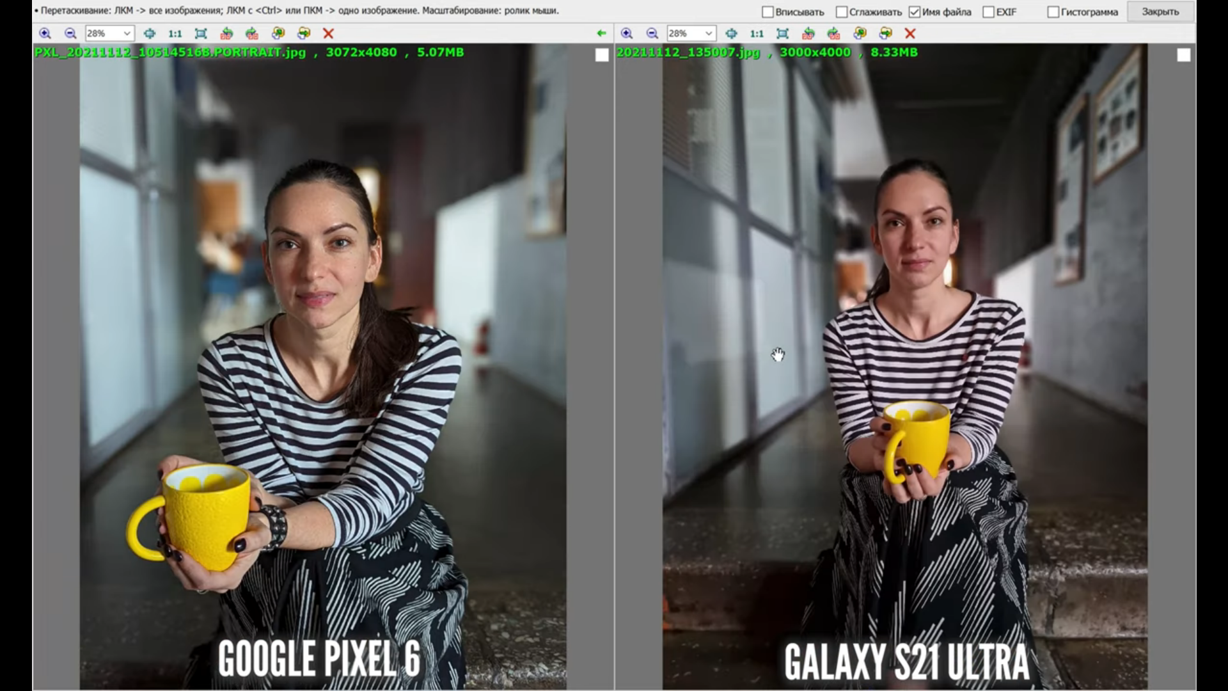Fit the left image to its panel
This screenshot has width=1228, height=691.
(x=201, y=33)
